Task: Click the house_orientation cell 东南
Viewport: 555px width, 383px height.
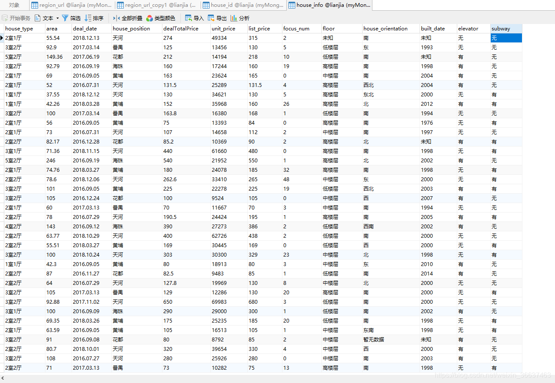Action: coord(391,330)
